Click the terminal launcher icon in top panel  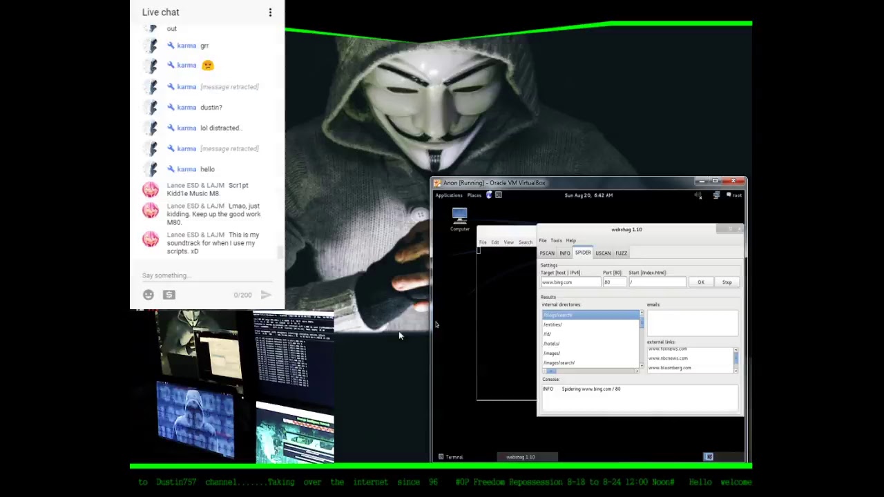(499, 195)
